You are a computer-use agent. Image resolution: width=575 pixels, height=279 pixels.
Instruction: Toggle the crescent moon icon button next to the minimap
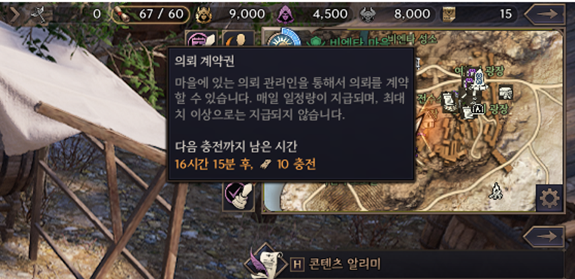[239, 39]
